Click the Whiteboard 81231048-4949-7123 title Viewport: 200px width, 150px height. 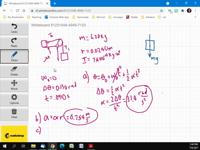click(58, 25)
